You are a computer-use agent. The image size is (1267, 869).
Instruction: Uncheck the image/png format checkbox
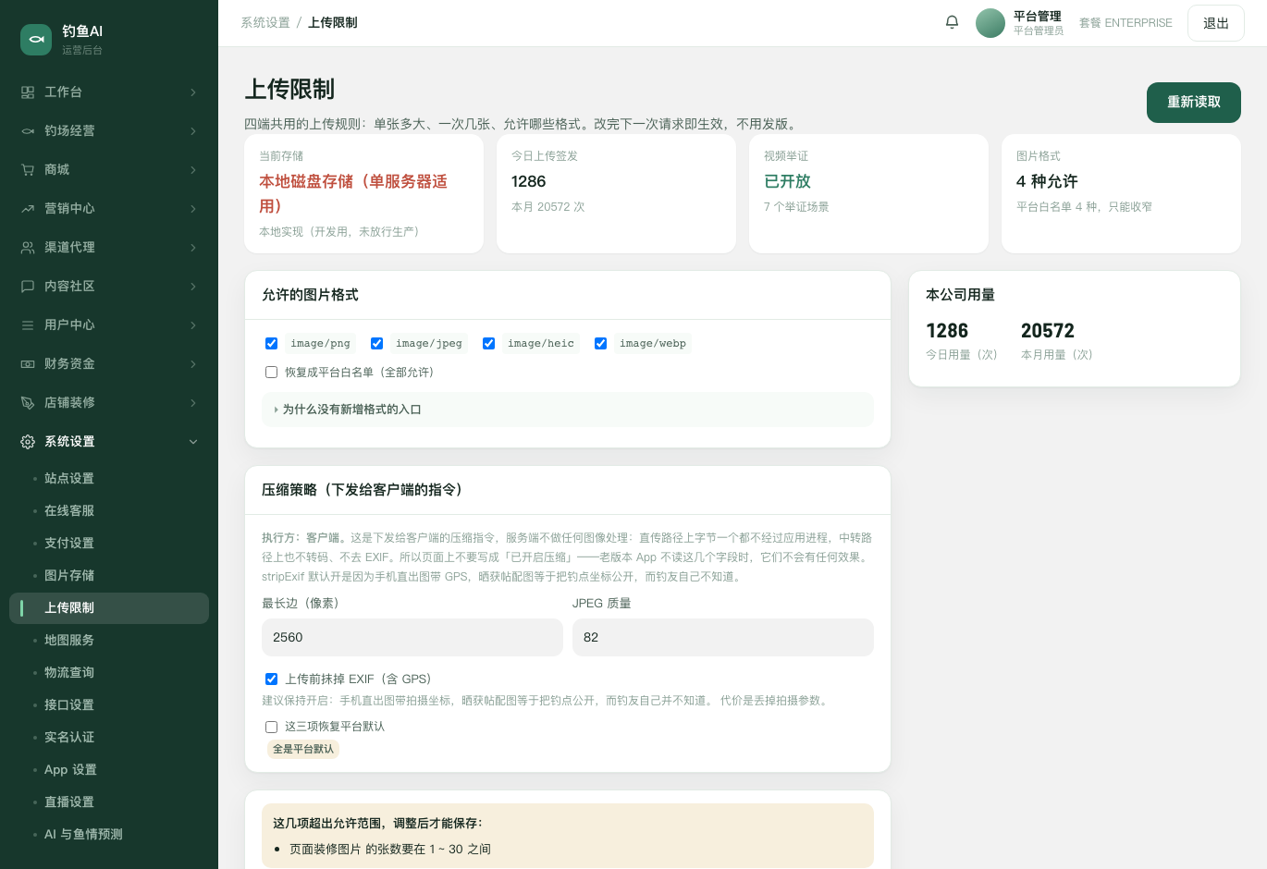(x=271, y=343)
